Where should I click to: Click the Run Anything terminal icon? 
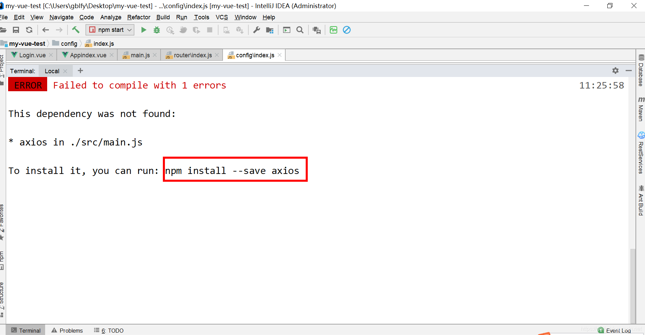pyautogui.click(x=287, y=30)
